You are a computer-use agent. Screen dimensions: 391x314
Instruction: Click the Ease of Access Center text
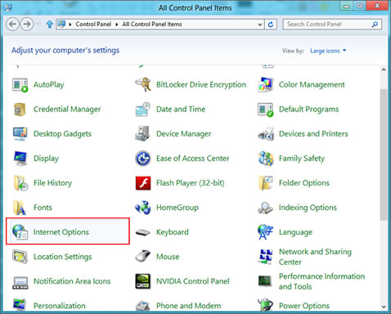point(192,159)
